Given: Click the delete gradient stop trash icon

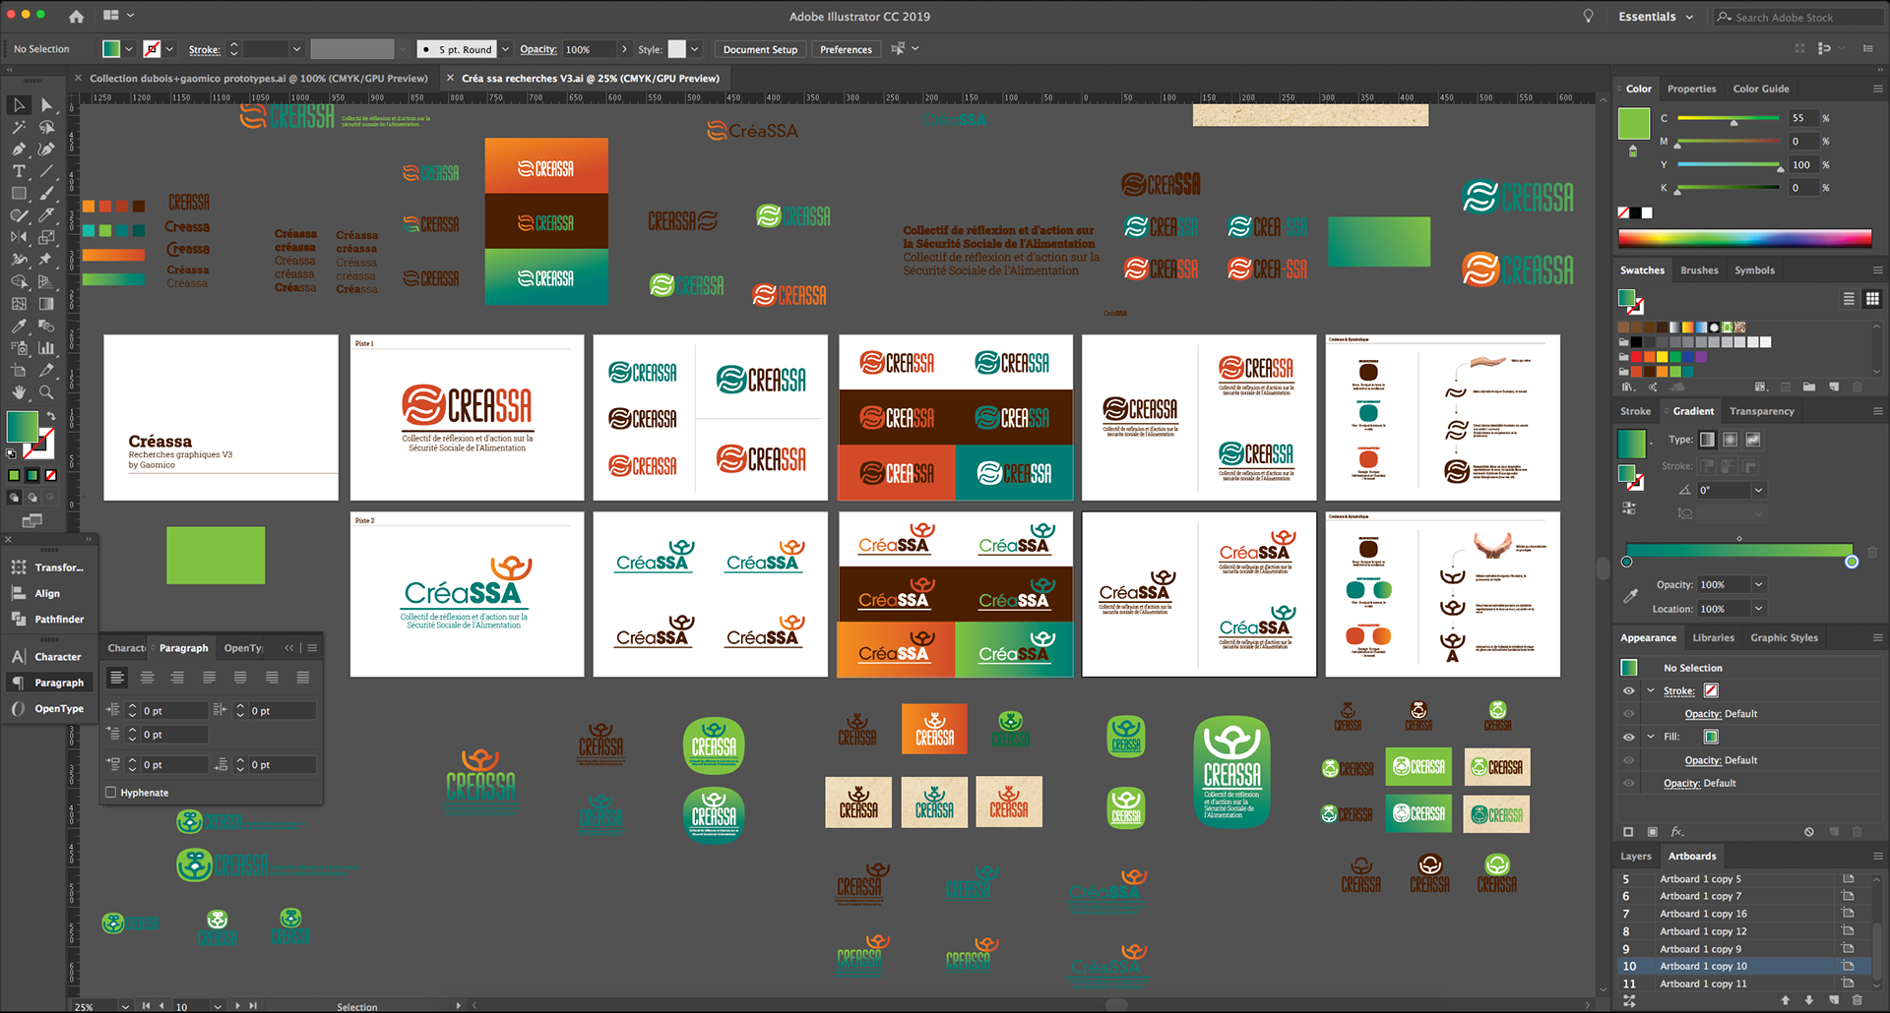Looking at the screenshot, I should (x=1872, y=553).
